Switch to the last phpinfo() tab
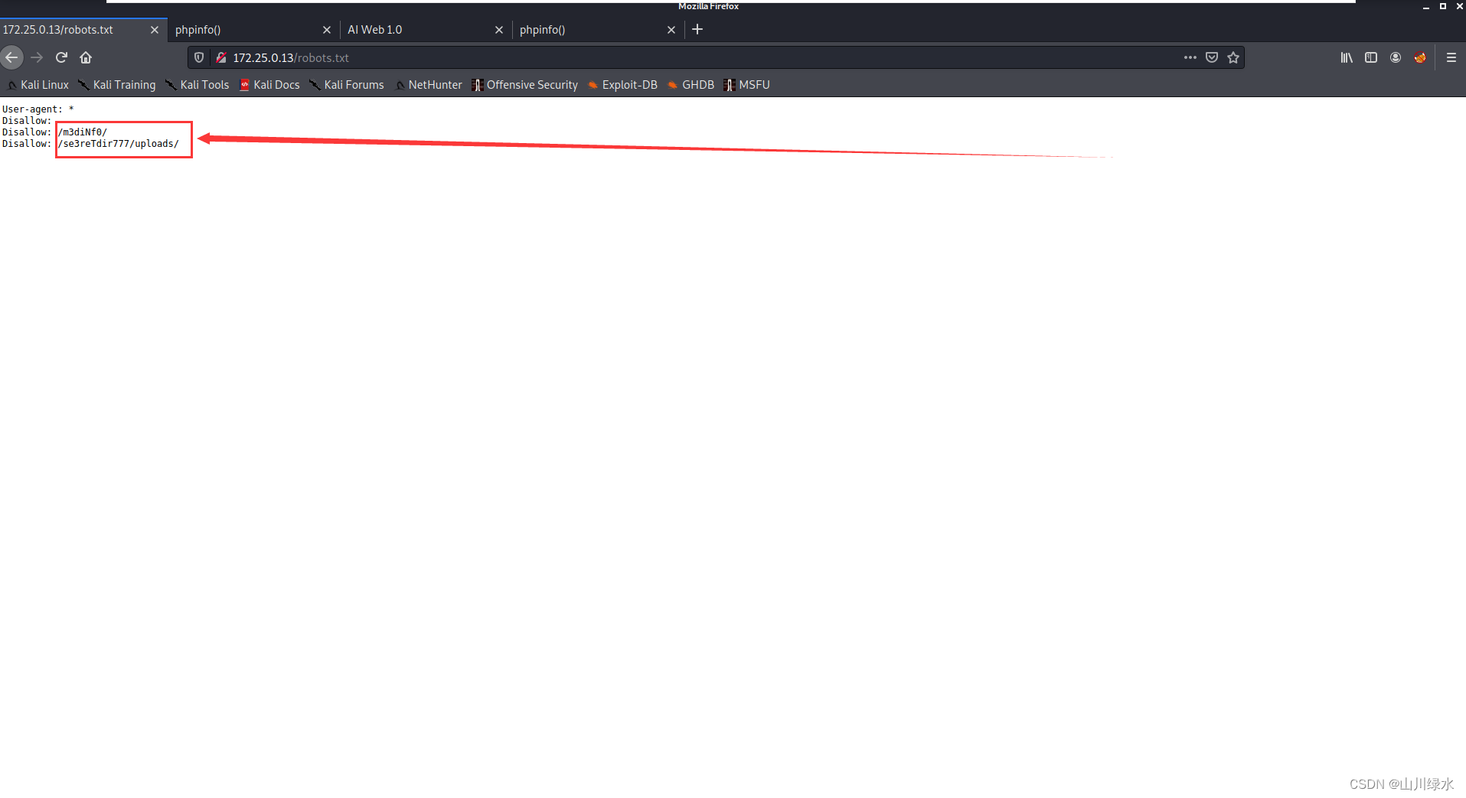Viewport: 1466px width, 798px height. click(598, 30)
